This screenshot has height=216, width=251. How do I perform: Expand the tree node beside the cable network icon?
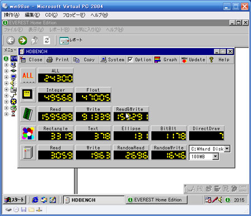[6, 95]
